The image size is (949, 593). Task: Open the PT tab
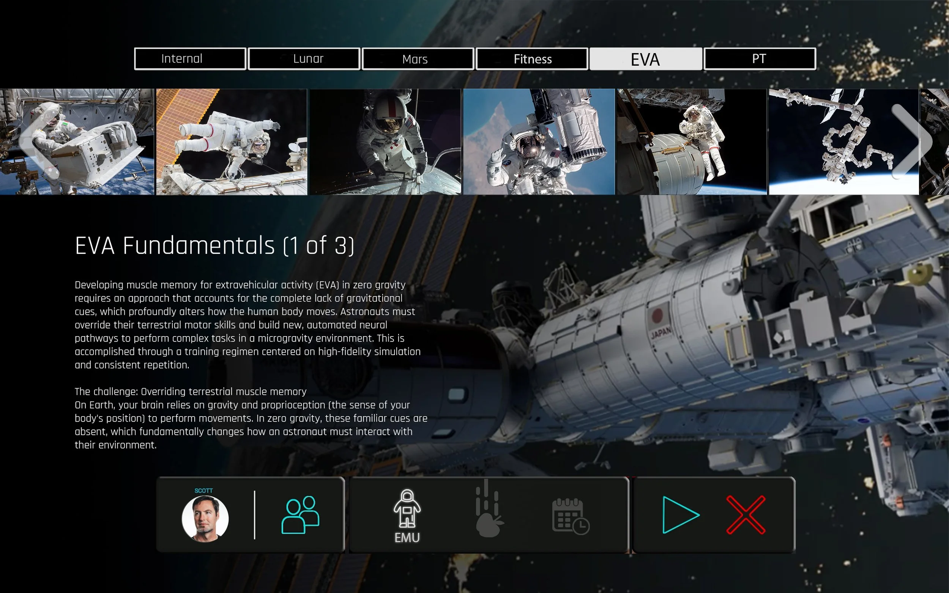(760, 59)
